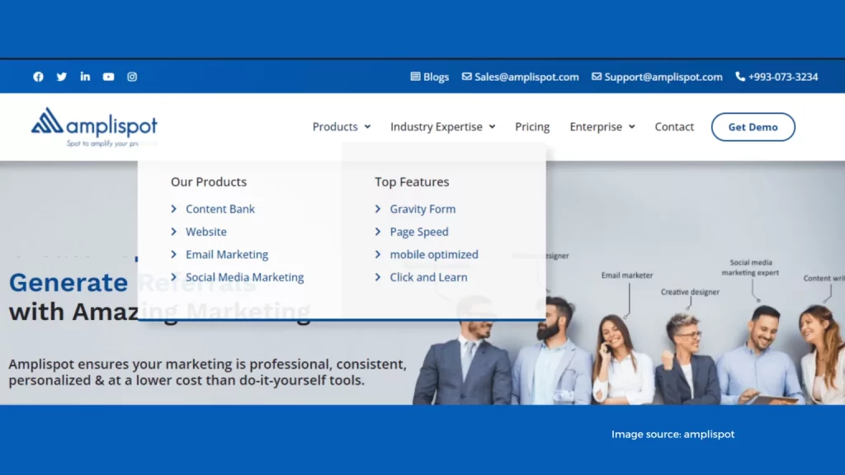Open the LinkedIn social icon
This screenshot has height=475, width=845.
tap(85, 77)
